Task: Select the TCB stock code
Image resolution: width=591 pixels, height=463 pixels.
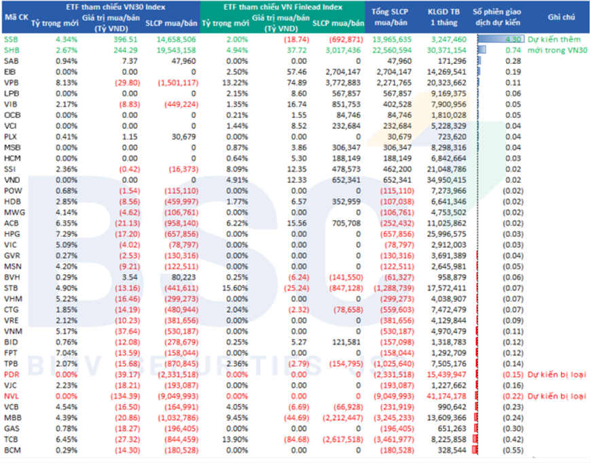Action: click(11, 440)
